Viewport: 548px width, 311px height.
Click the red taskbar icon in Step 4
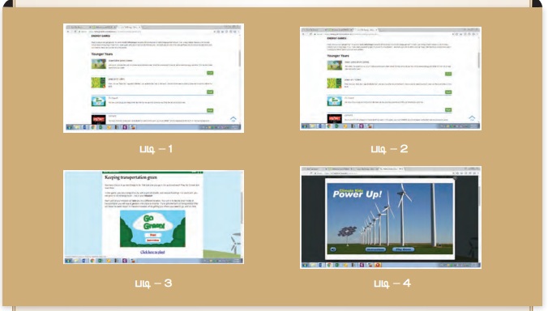tap(378, 265)
